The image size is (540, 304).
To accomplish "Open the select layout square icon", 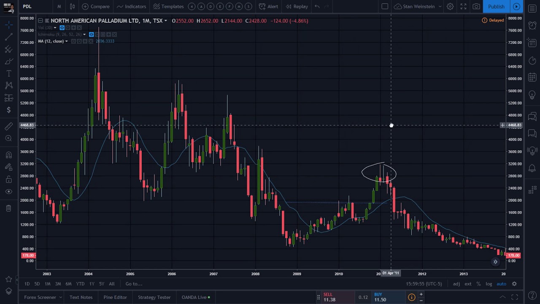I will 385,6.
